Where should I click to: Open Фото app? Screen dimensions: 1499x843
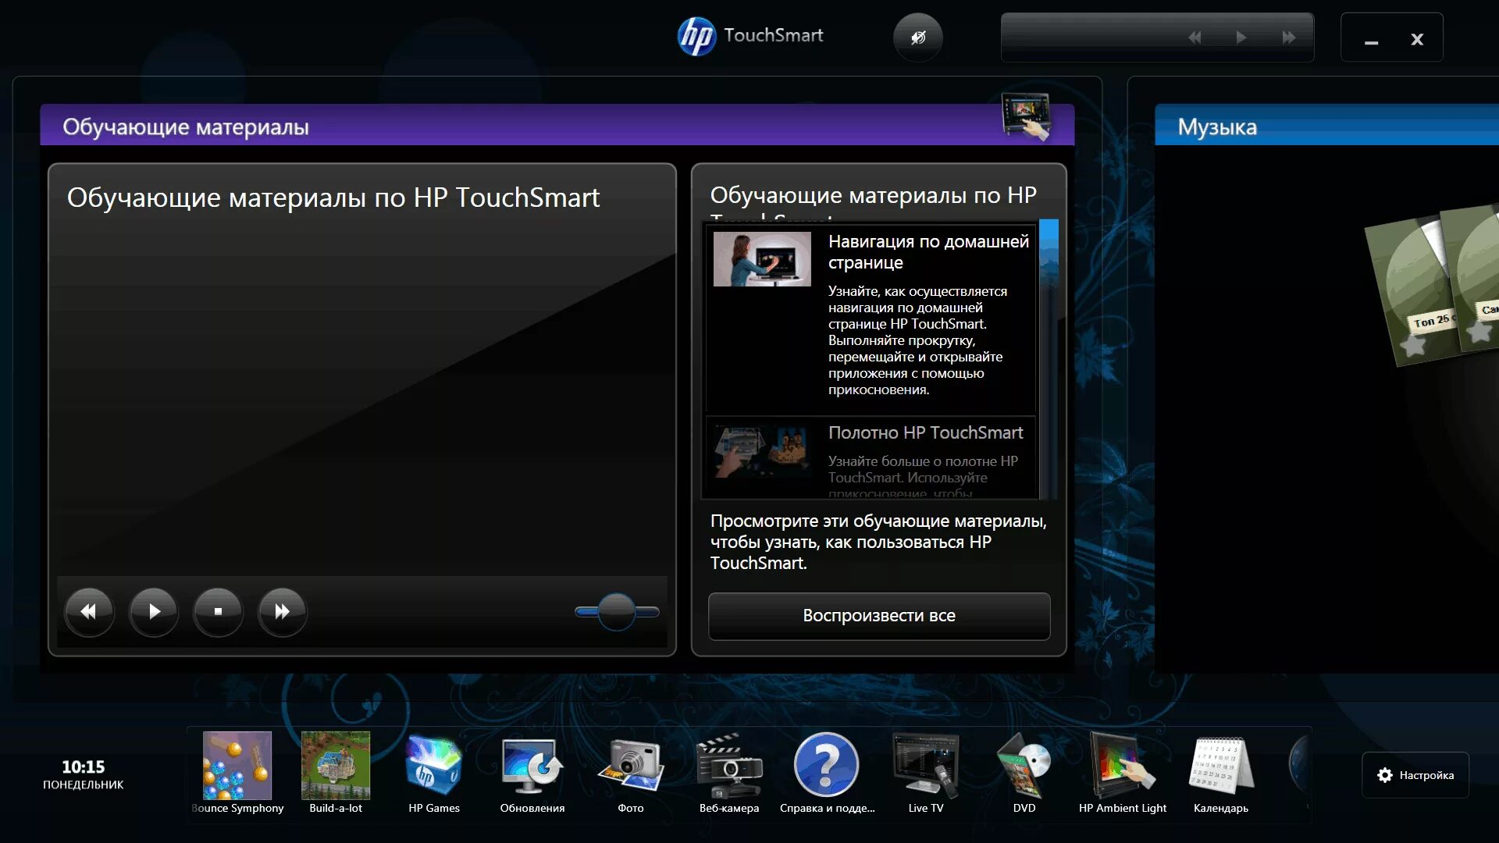[x=631, y=773]
